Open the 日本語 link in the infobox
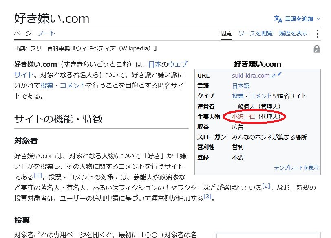The height and width of the screenshot is (238, 331). (x=241, y=86)
